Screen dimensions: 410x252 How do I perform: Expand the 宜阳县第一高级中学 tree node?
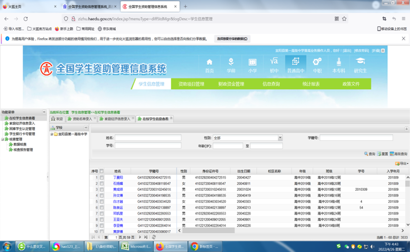pyautogui.click(x=52, y=135)
